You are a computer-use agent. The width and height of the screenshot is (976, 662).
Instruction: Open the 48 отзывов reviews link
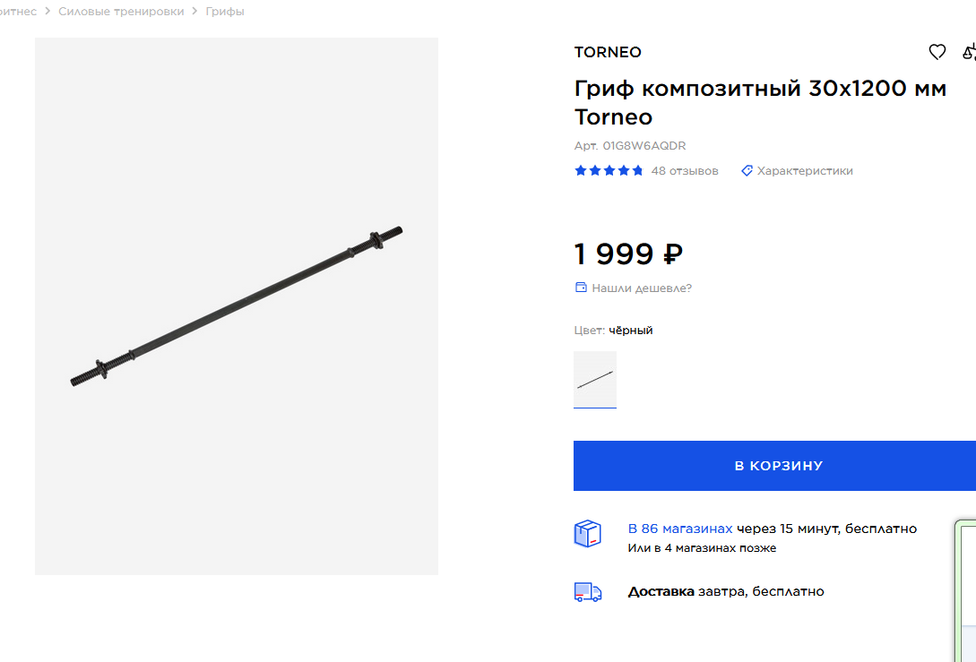[x=685, y=170]
